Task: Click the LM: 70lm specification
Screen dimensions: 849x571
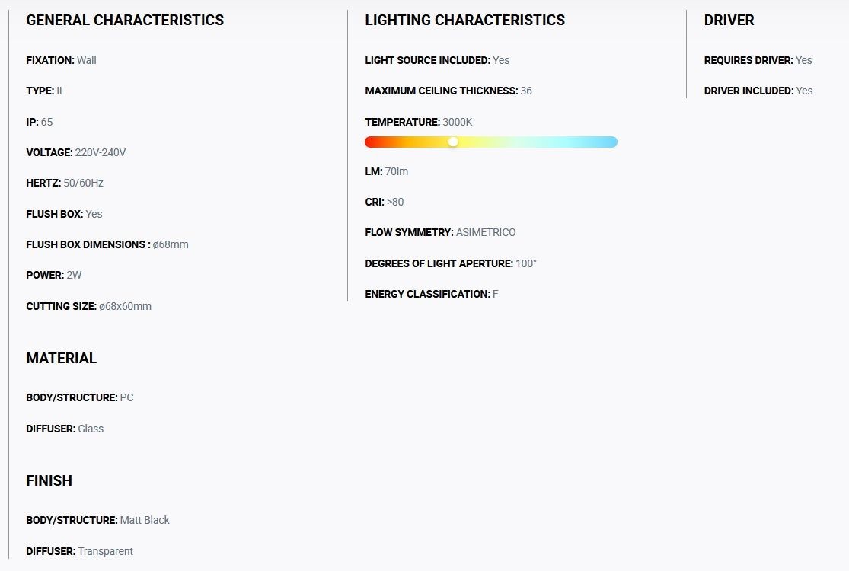Action: coord(387,171)
